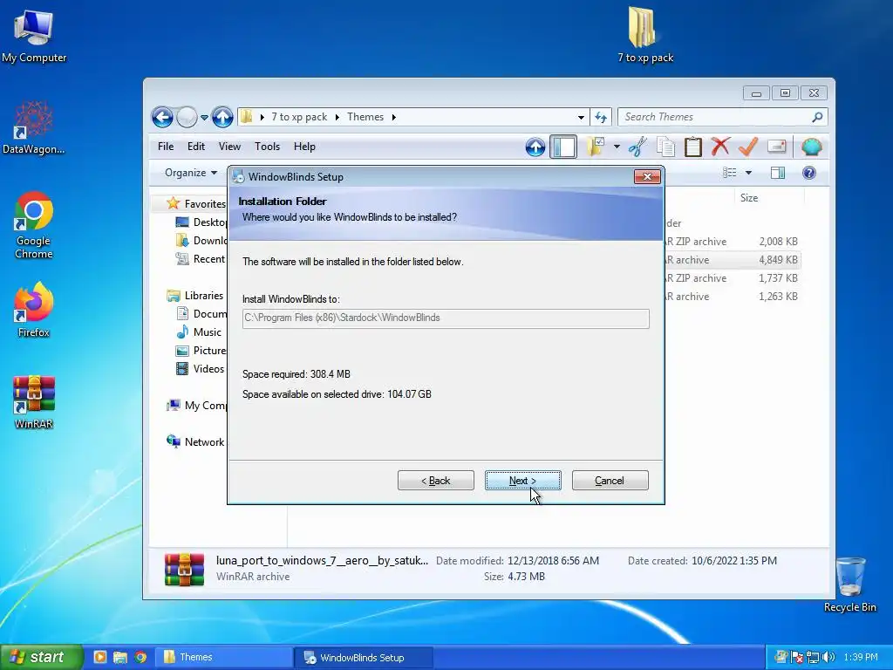Expand arrow after '7 to xp pack' breadcrumb
893x670 pixels.
tap(337, 117)
